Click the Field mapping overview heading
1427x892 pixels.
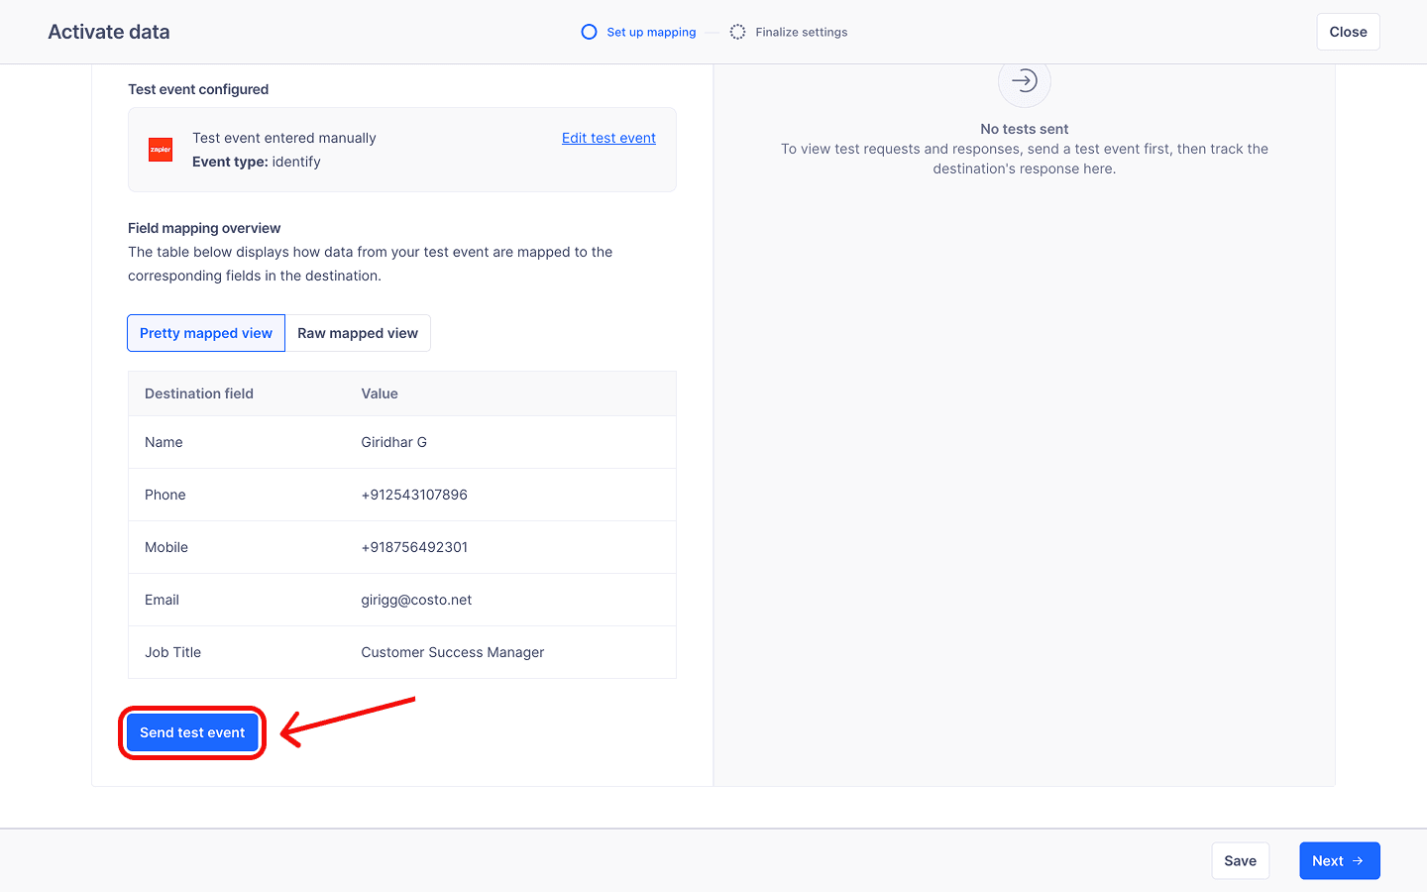(x=204, y=228)
